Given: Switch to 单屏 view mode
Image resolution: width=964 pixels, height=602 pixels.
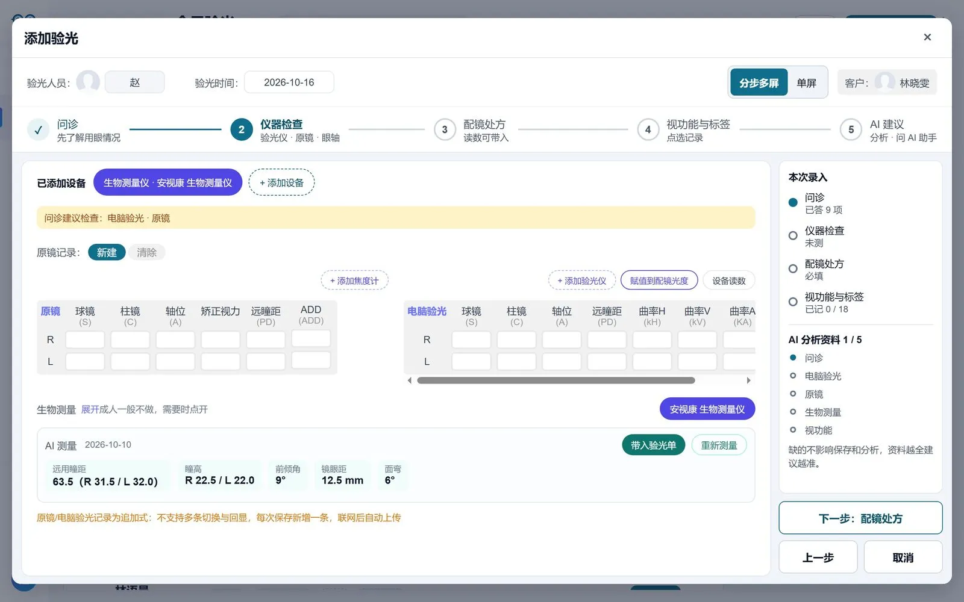Looking at the screenshot, I should [x=806, y=82].
